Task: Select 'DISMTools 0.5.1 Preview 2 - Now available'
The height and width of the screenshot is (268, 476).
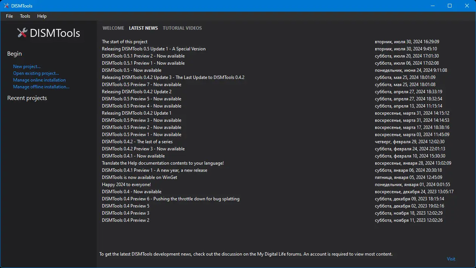Action: click(143, 56)
